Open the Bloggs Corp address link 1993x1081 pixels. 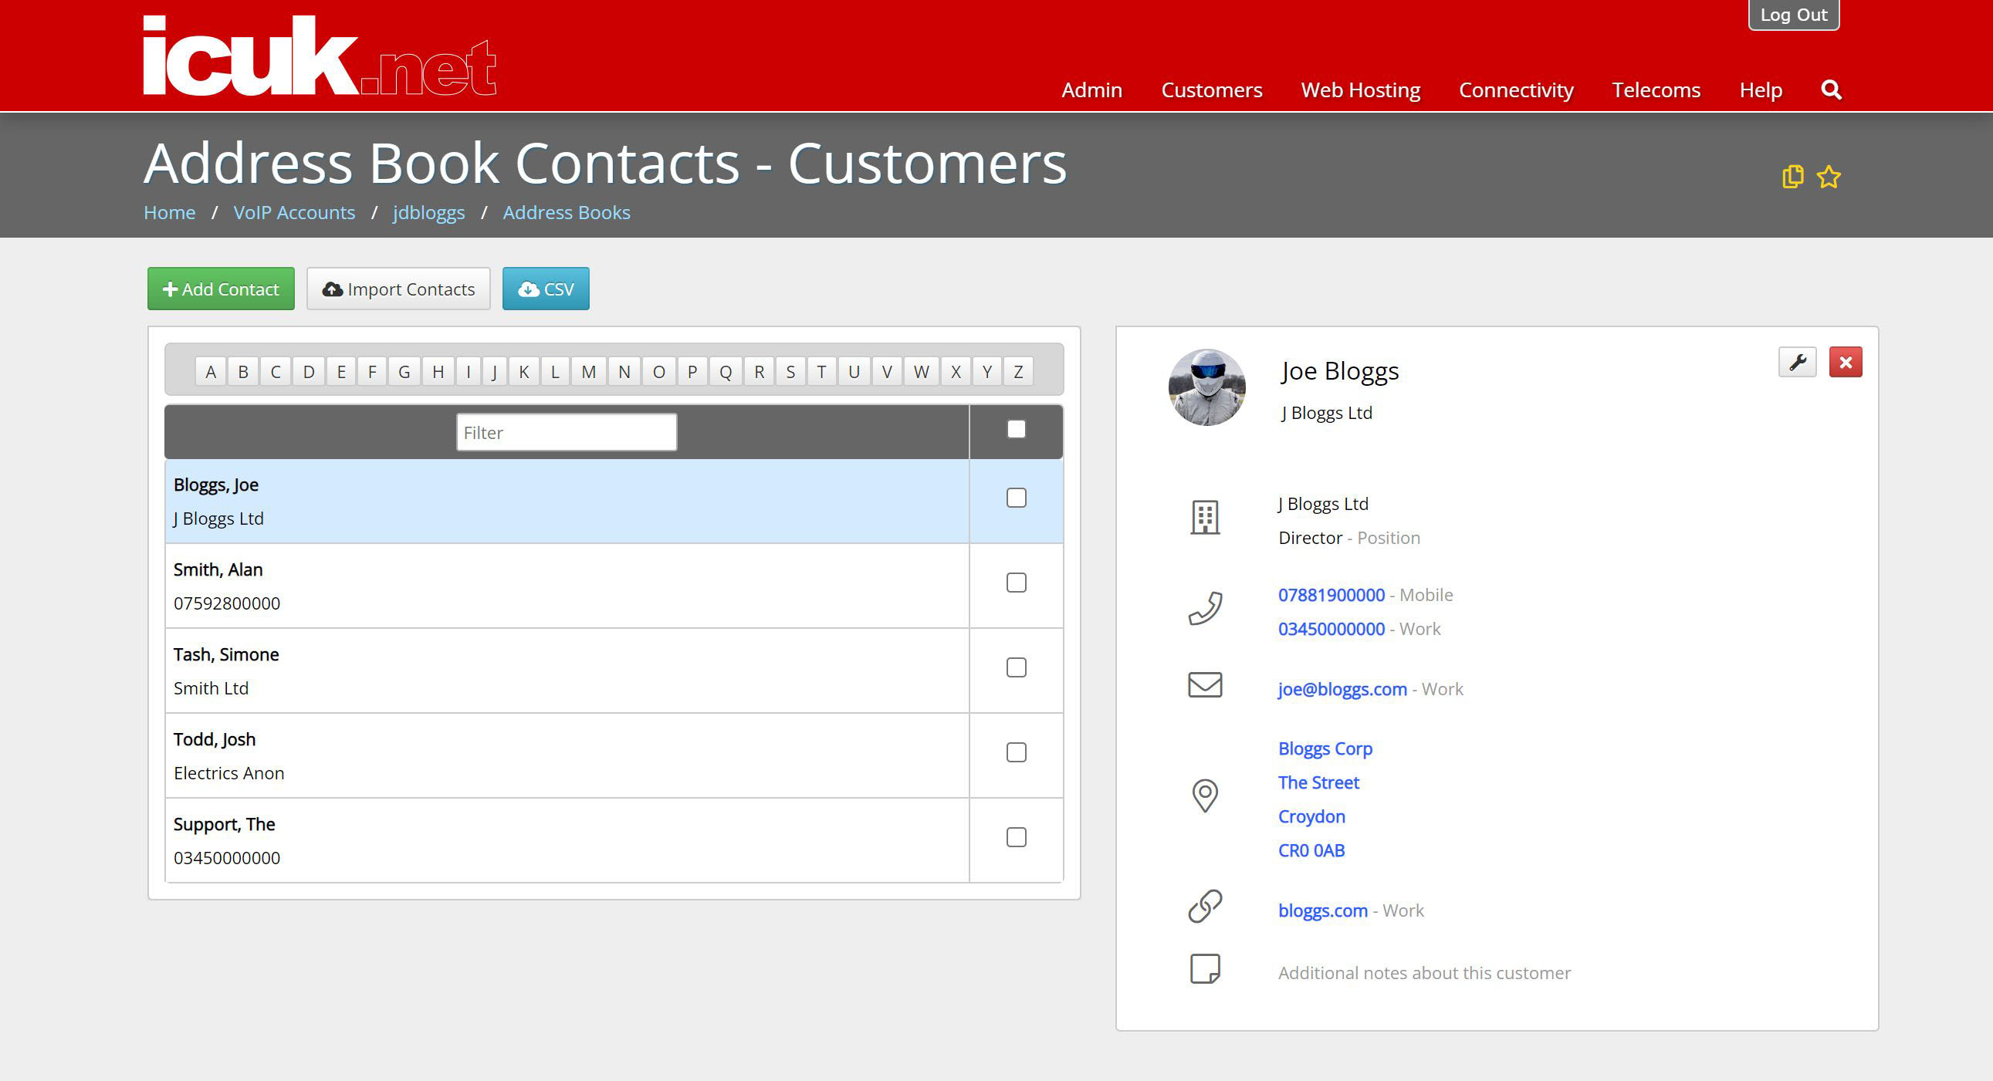(1325, 749)
